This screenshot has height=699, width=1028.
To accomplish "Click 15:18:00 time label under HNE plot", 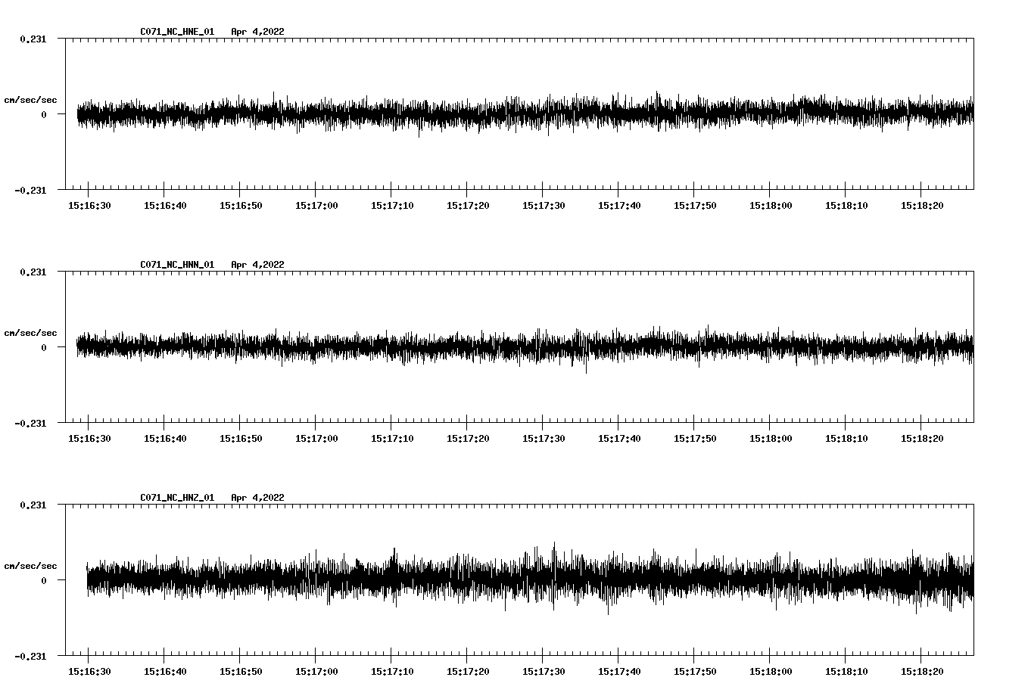I will click(x=771, y=206).
